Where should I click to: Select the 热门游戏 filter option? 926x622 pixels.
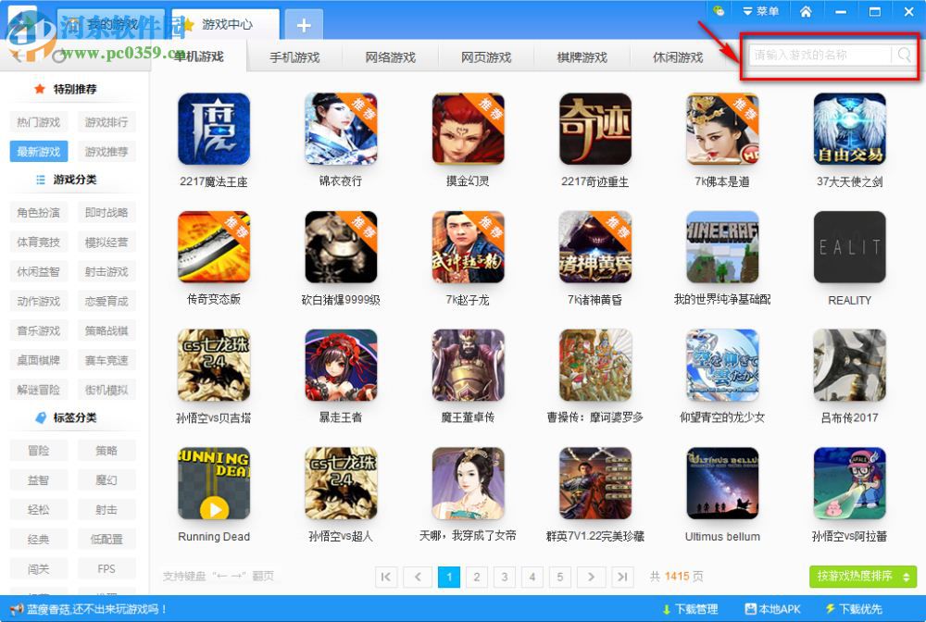38,121
